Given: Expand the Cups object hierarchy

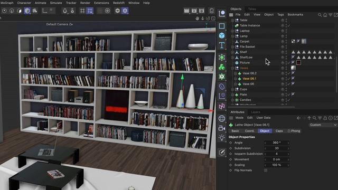Looking at the screenshot, I should 232,89.
